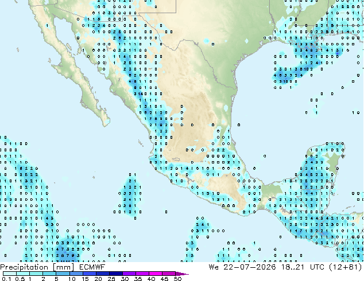This screenshot has width=364, height=281.
Task: Click the '[mm]' unit label
Action: point(64,267)
